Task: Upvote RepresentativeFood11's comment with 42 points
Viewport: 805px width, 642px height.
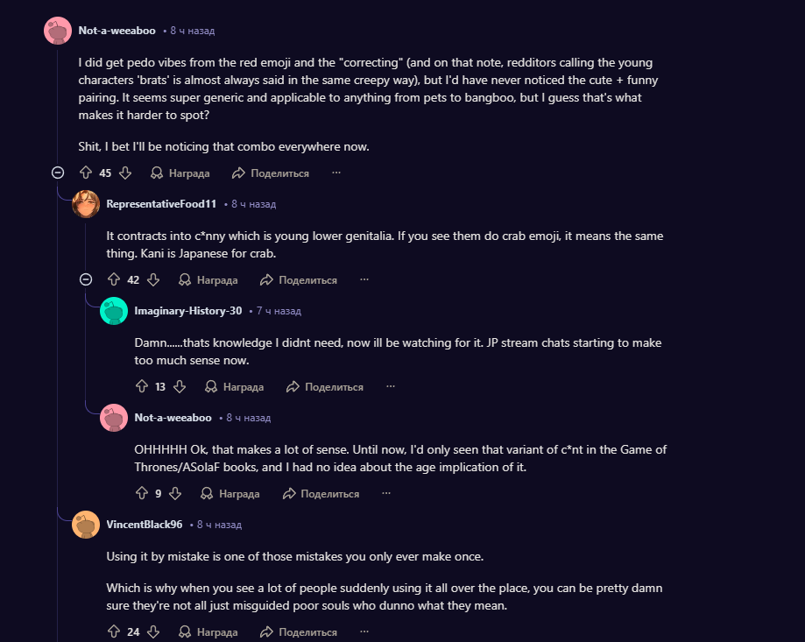Action: 114,279
